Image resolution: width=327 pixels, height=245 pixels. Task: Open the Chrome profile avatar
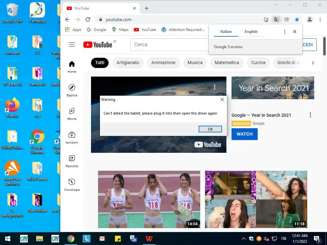click(x=310, y=19)
